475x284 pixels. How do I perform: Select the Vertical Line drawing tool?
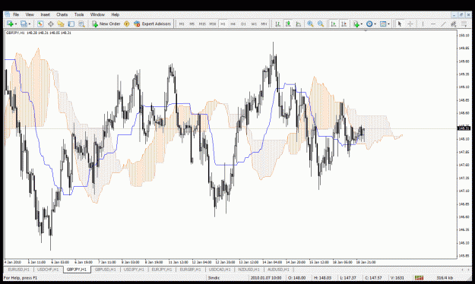coord(423,24)
